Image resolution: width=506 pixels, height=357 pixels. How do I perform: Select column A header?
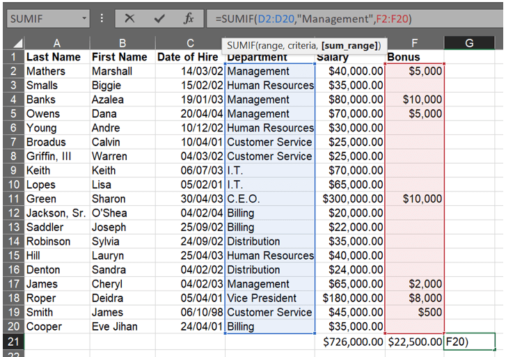click(56, 43)
